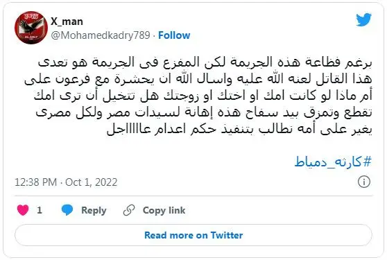
Task: Click the last line of Arabic tweet text
Action: point(239,129)
